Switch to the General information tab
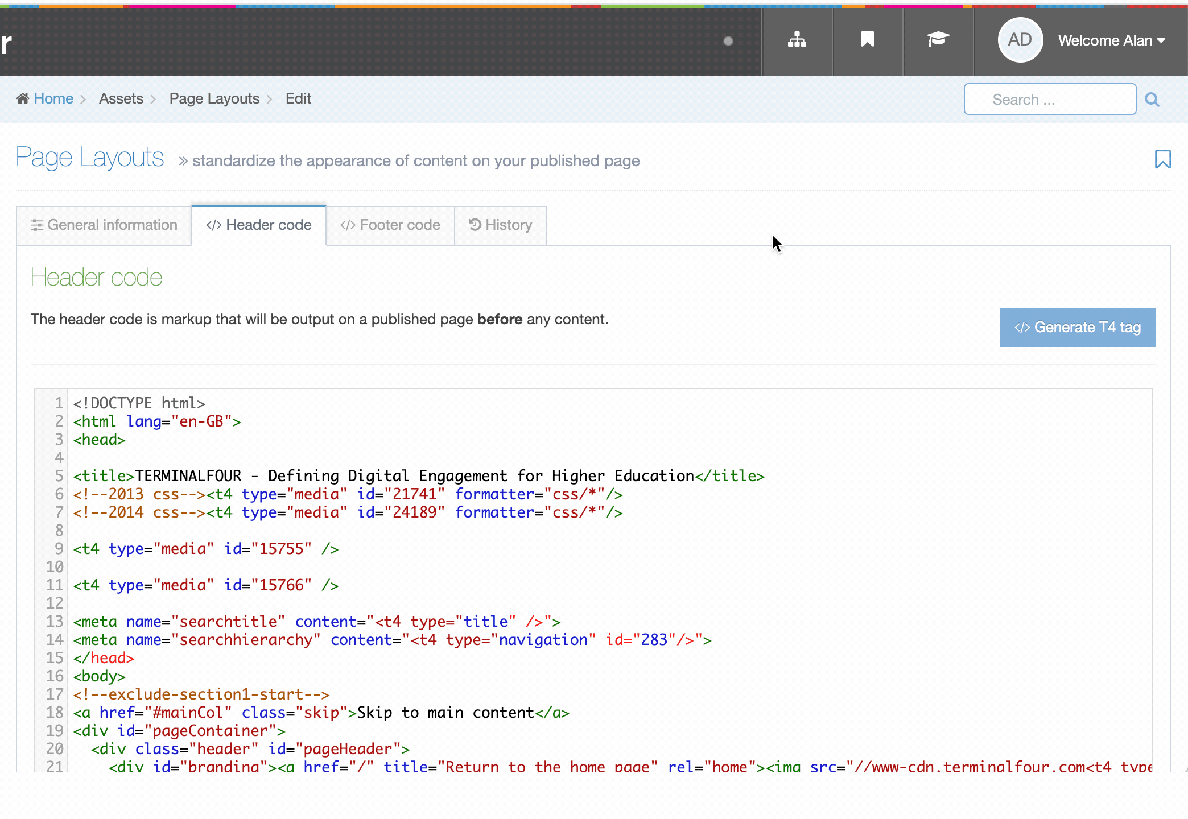 pyautogui.click(x=104, y=225)
